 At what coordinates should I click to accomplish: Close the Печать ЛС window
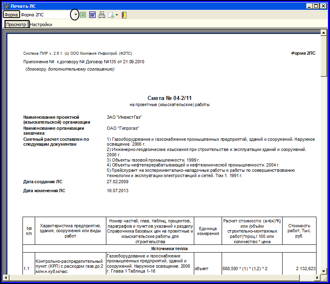[323, 6]
